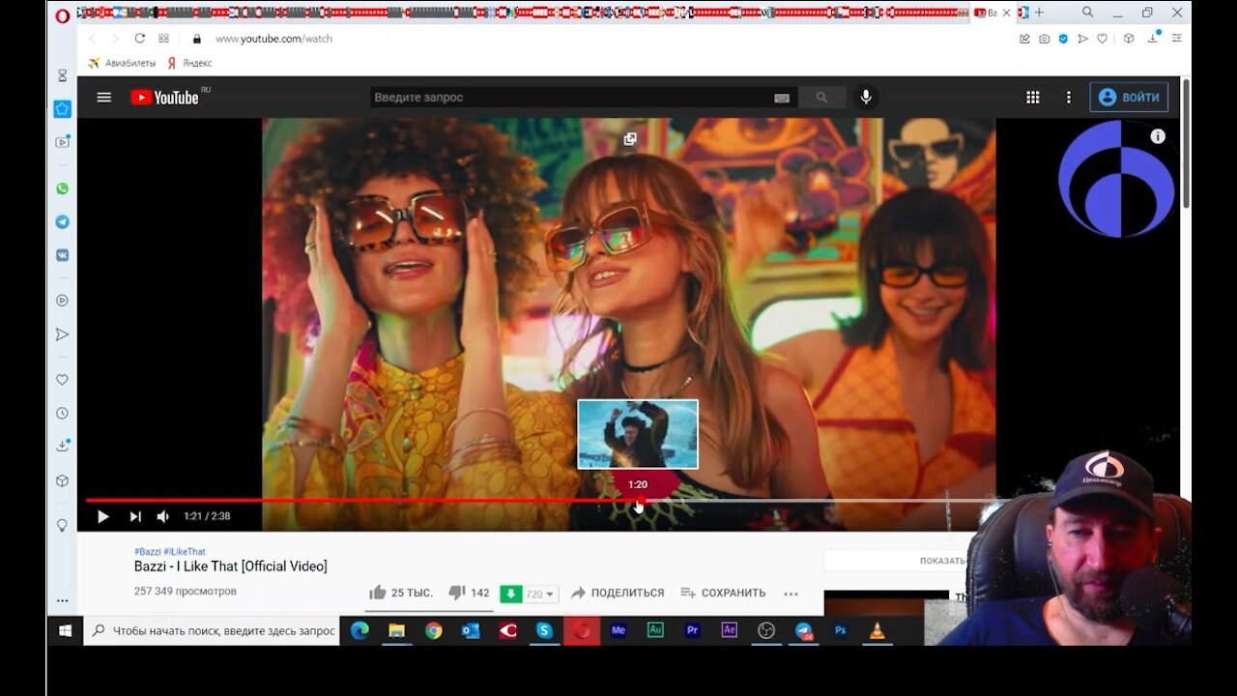
Task: Open YouTube settings three-dots menu
Action: [x=1068, y=98]
